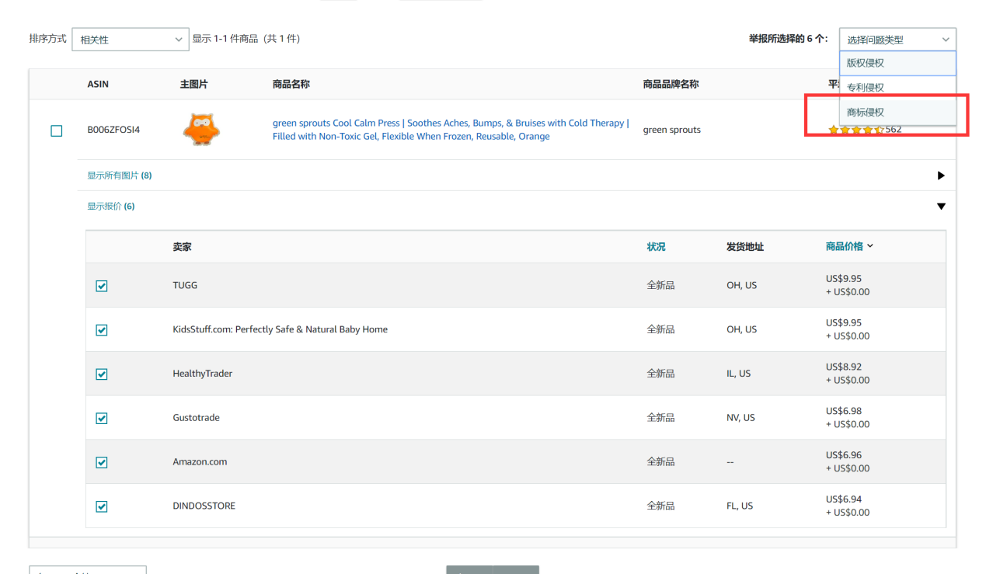Toggle the ASIN B006ZFOSI4 product checkbox
Viewport: 986px width, 574px height.
click(x=56, y=130)
